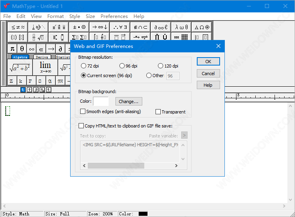Screen dimensions: 295x217
Task: Enable Copy HTML/text to clipboard on GIF save
Action: tap(125, 125)
